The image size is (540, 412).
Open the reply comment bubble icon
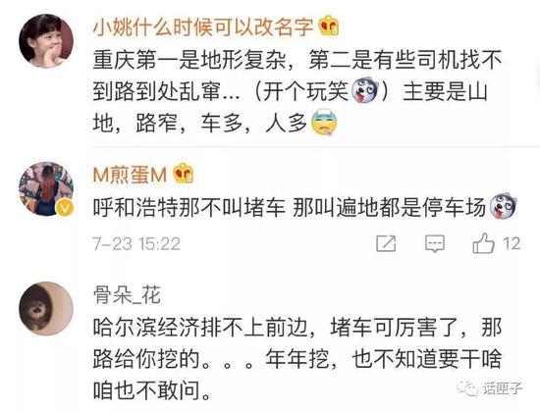(435, 243)
